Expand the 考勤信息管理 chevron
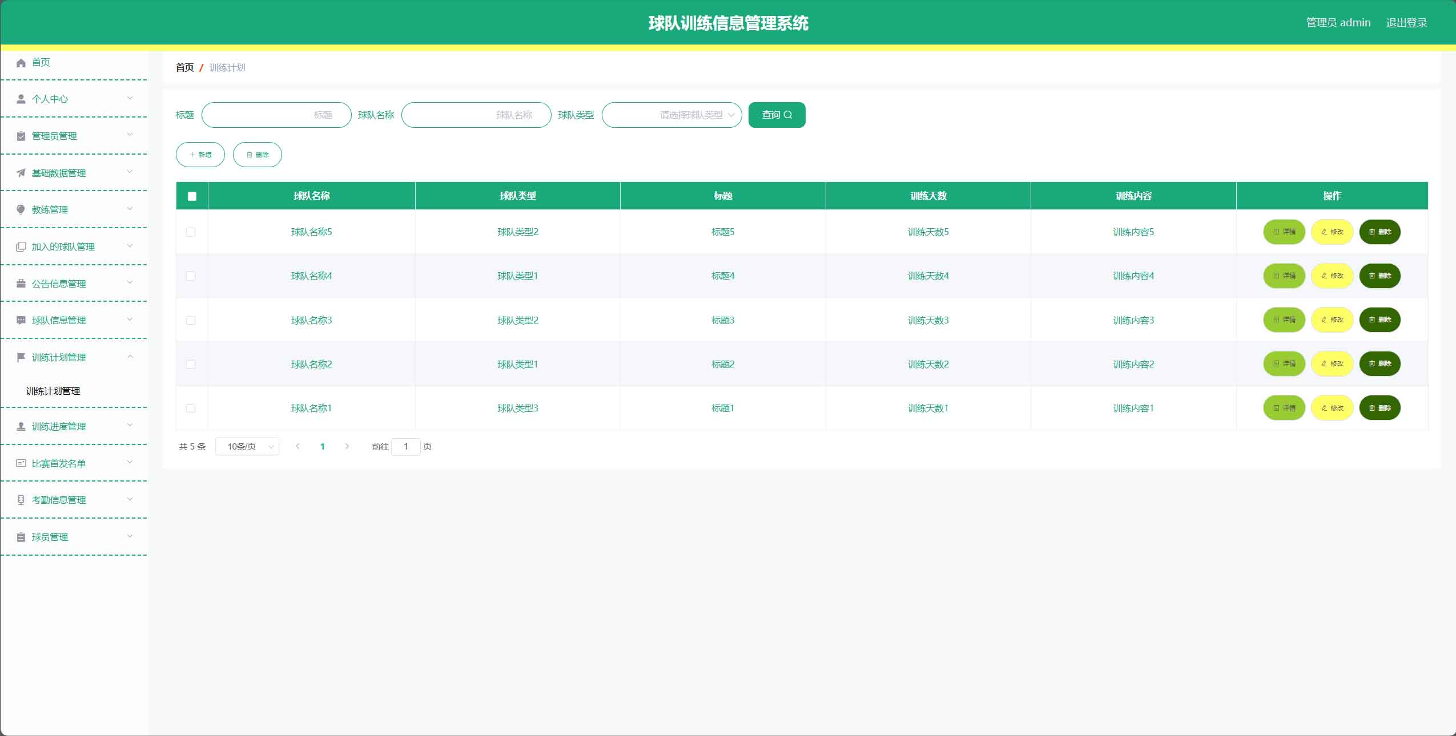 click(x=130, y=499)
